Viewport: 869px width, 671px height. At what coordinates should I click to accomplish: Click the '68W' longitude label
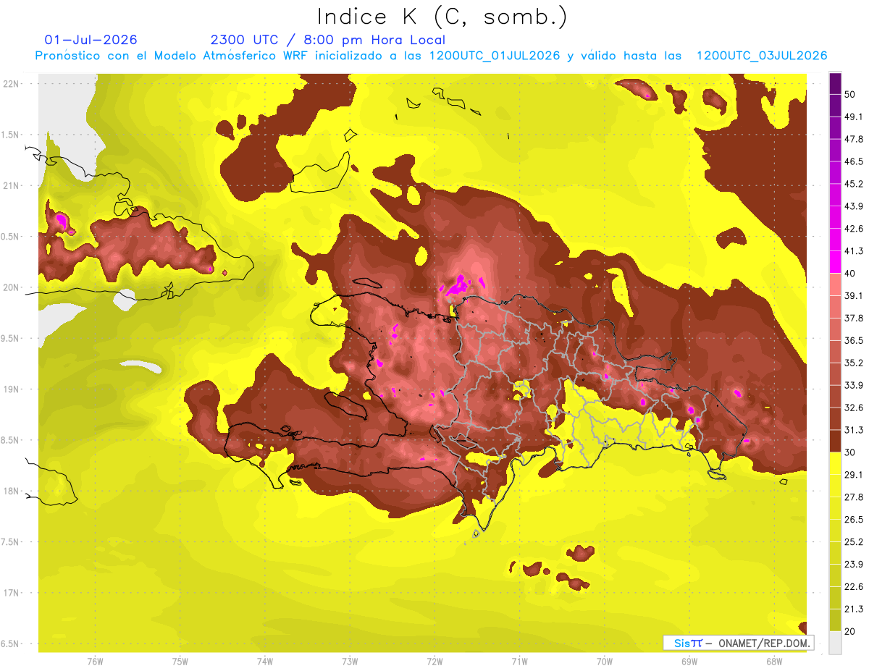(x=773, y=662)
